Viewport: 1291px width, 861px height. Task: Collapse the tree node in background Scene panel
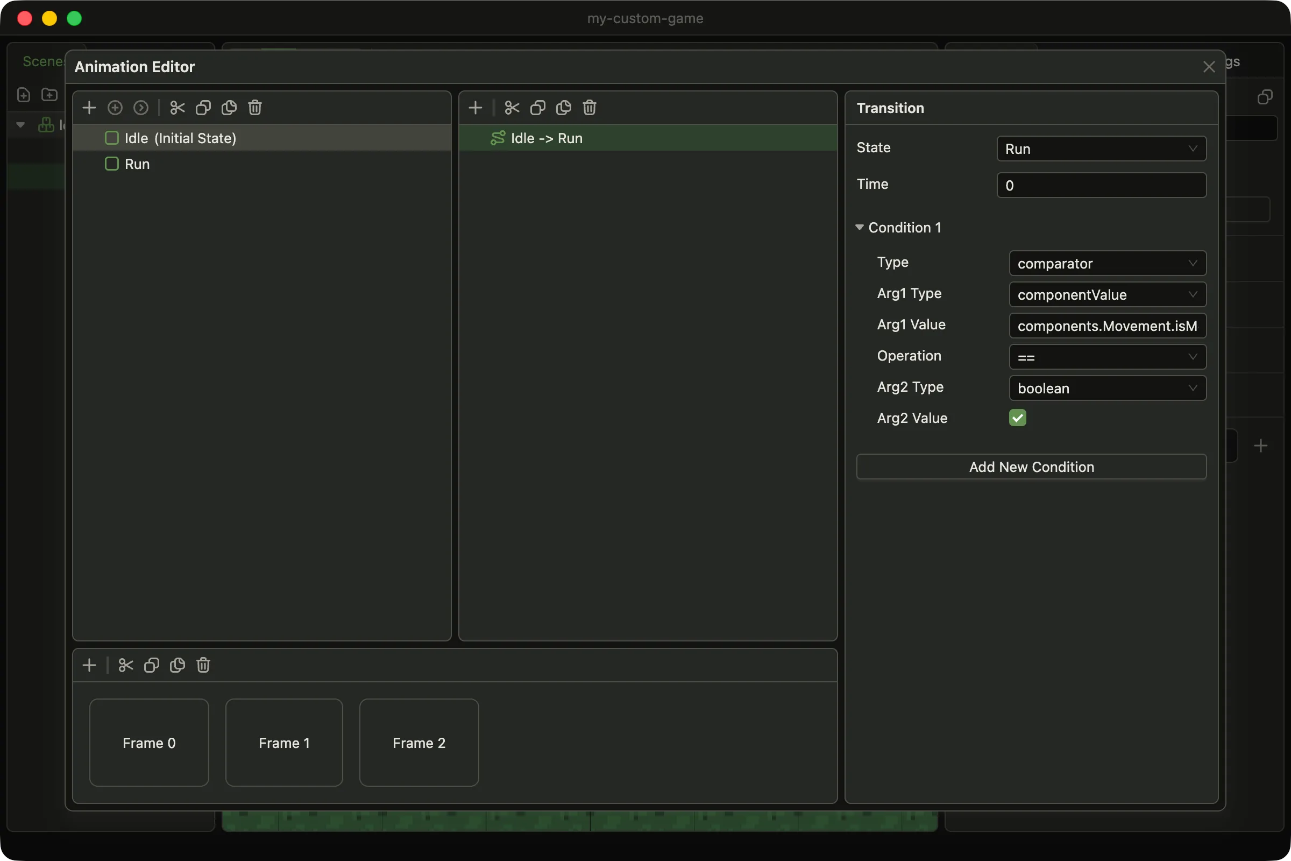pyautogui.click(x=20, y=125)
